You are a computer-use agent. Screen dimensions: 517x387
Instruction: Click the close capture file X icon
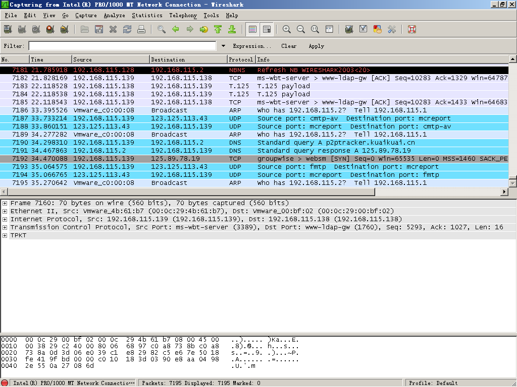click(x=113, y=29)
